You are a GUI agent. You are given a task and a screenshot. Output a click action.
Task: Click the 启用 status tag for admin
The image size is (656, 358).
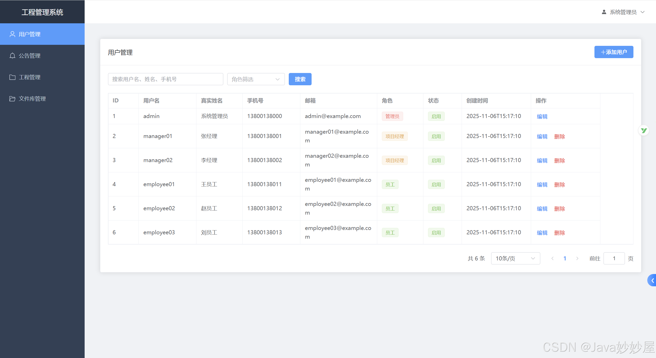(436, 116)
